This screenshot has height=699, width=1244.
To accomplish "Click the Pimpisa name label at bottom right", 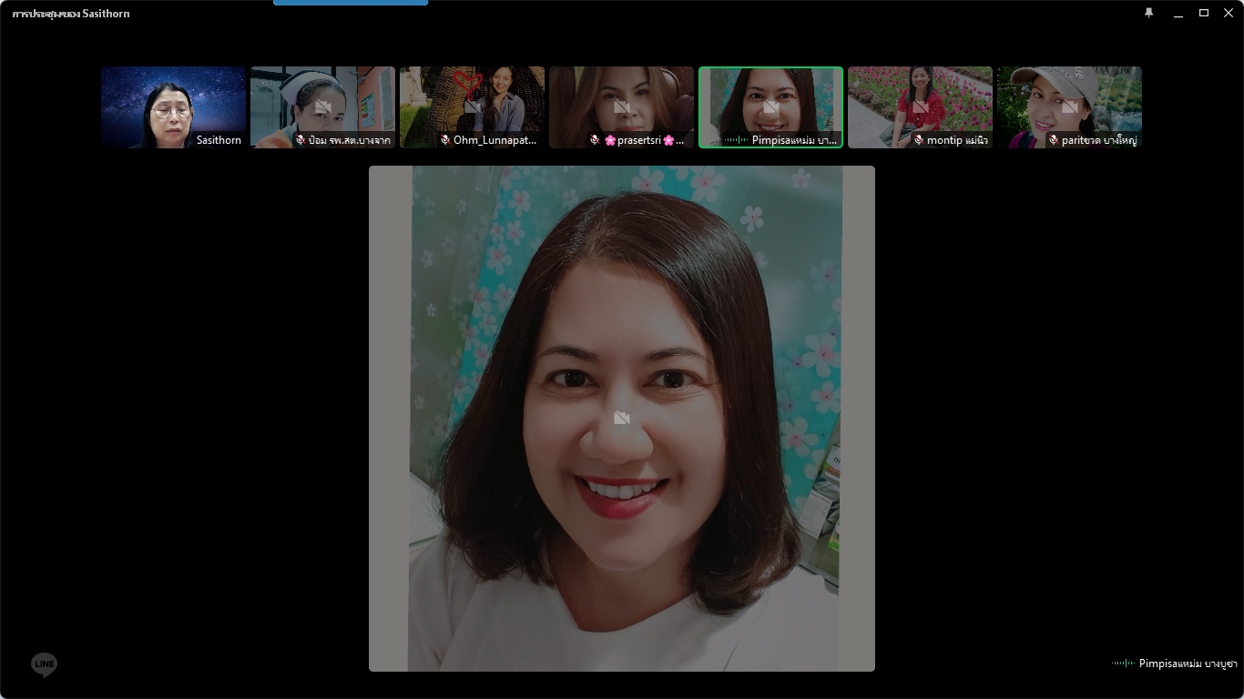I will pyautogui.click(x=1188, y=664).
